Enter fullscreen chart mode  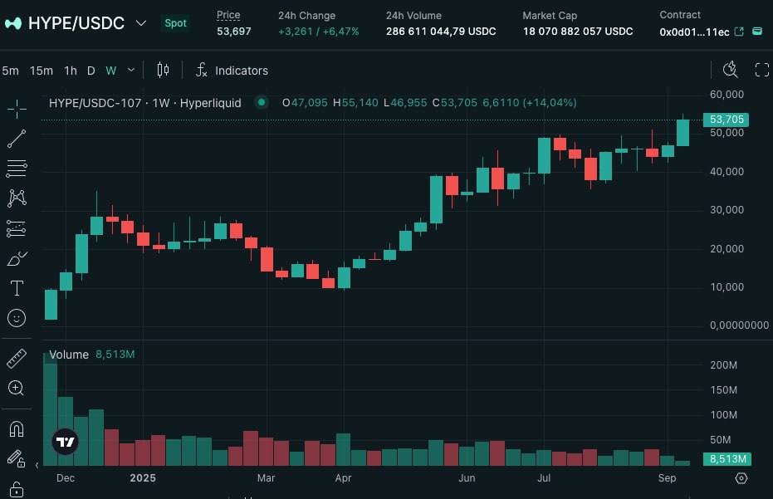click(x=762, y=70)
